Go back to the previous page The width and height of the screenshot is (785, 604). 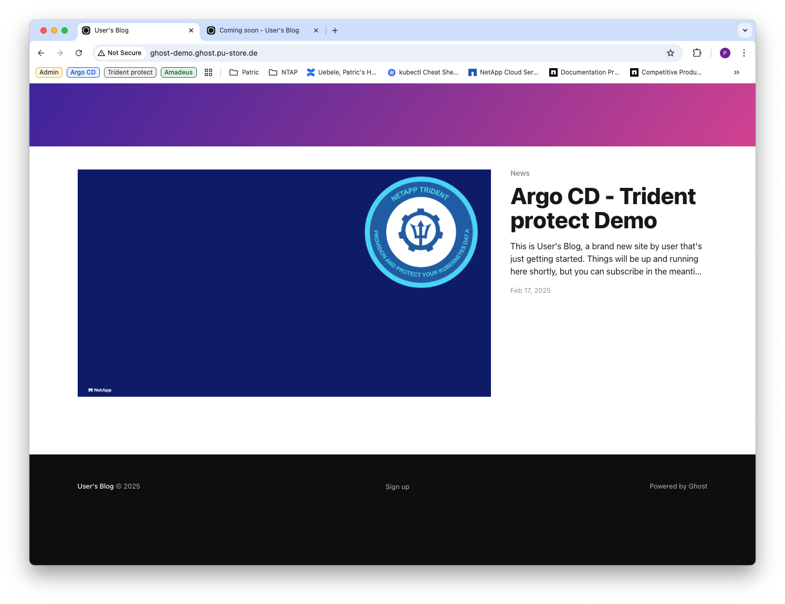pos(41,53)
